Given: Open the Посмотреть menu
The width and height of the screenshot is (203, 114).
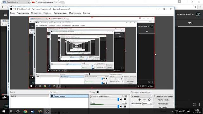Looking at the screenshot, I should (x=36, y=13).
